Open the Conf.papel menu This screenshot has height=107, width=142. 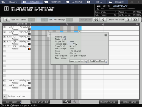[x=12, y=102]
